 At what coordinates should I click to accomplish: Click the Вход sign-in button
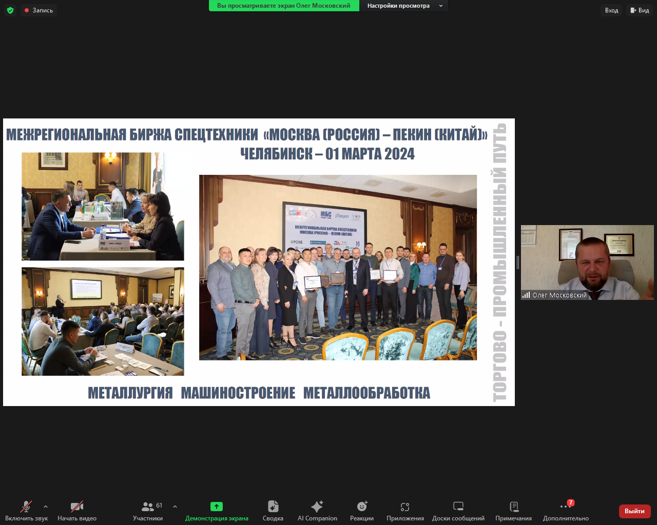[611, 10]
